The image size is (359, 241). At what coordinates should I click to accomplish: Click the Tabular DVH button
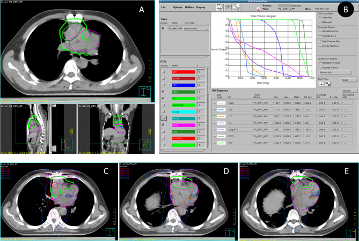[335, 72]
